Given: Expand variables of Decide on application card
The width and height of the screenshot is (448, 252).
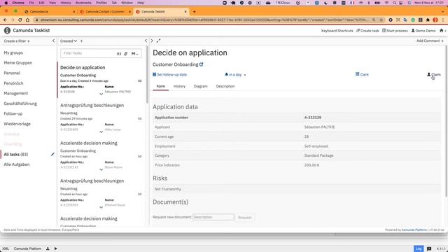Looking at the screenshot, I should coord(101,94).
